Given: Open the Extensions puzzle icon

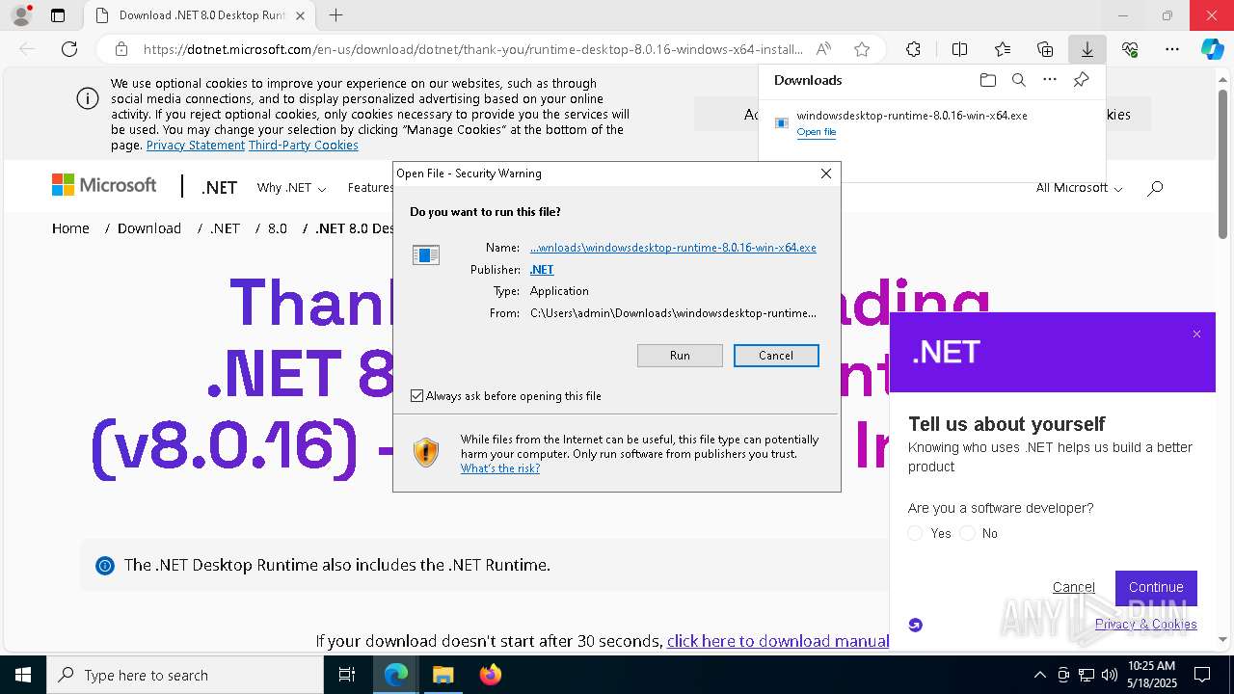Looking at the screenshot, I should [x=913, y=49].
